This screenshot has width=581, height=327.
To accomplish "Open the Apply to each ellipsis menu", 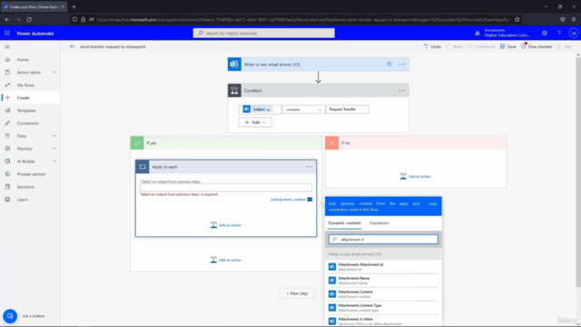I will point(309,167).
